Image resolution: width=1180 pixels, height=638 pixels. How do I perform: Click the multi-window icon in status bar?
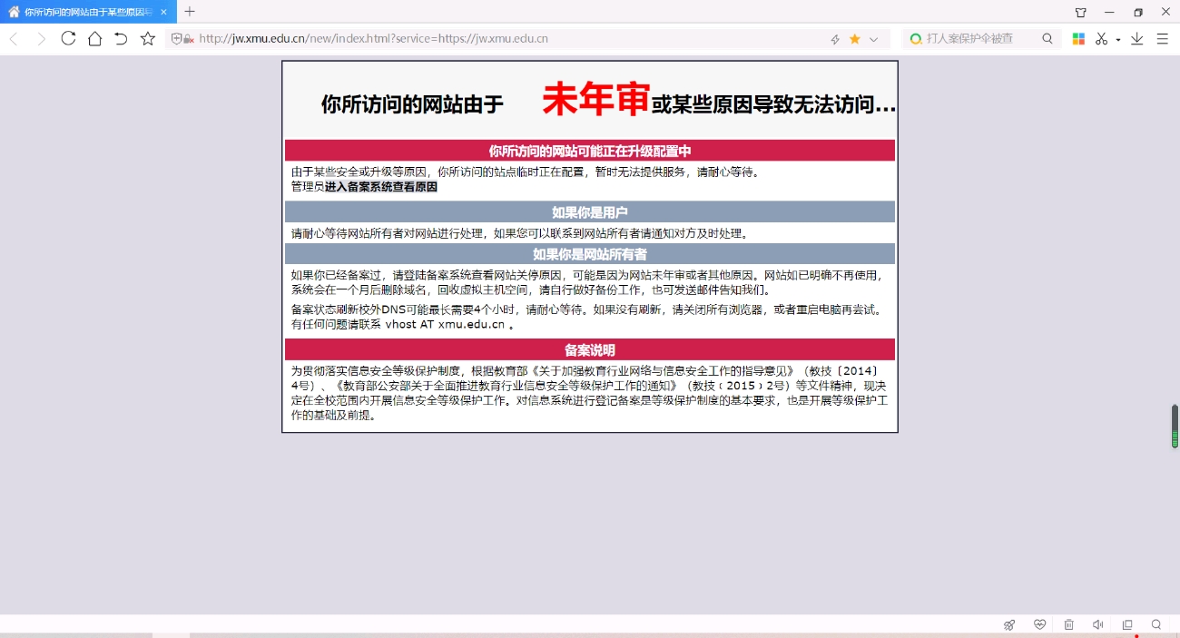point(1127,624)
